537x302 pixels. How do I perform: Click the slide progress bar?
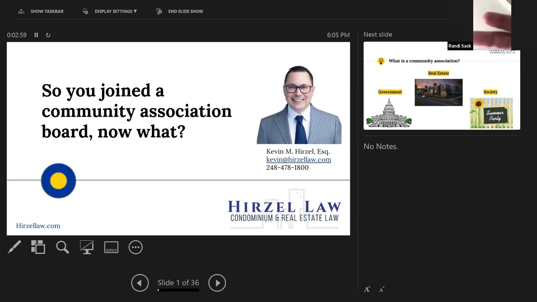point(178,290)
